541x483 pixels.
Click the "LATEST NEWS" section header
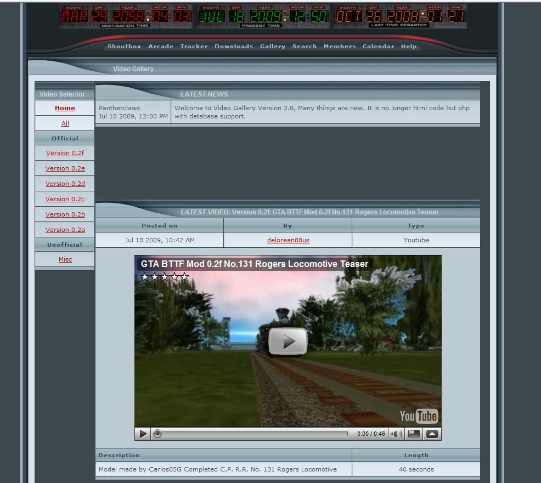[x=204, y=94]
